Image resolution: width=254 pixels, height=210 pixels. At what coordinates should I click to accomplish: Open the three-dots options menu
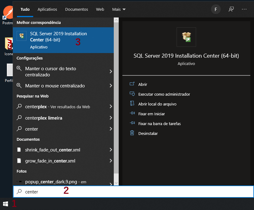click(244, 10)
